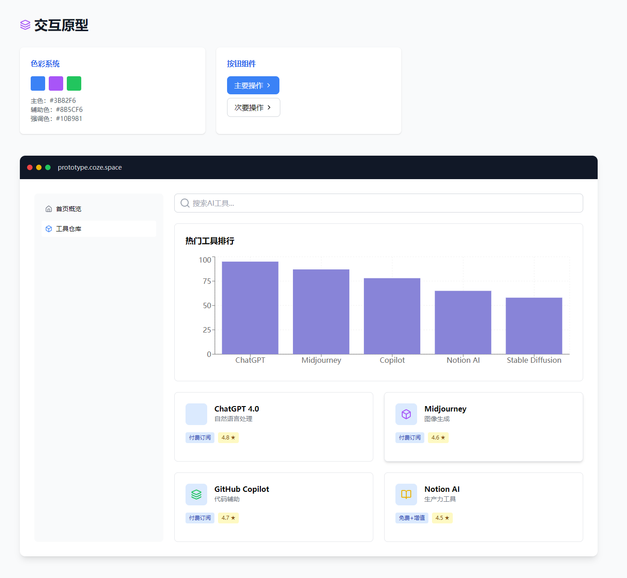Click 付费订阅 tag on GitHub Copilot card
This screenshot has height=578, width=627.
click(200, 518)
